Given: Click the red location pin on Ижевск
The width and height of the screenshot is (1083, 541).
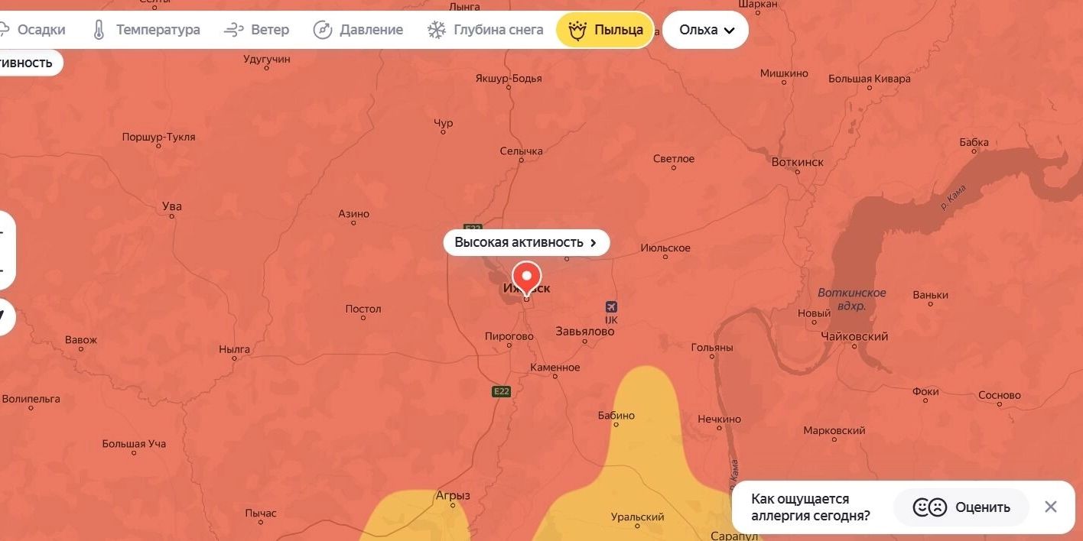Looking at the screenshot, I should coord(526,279).
